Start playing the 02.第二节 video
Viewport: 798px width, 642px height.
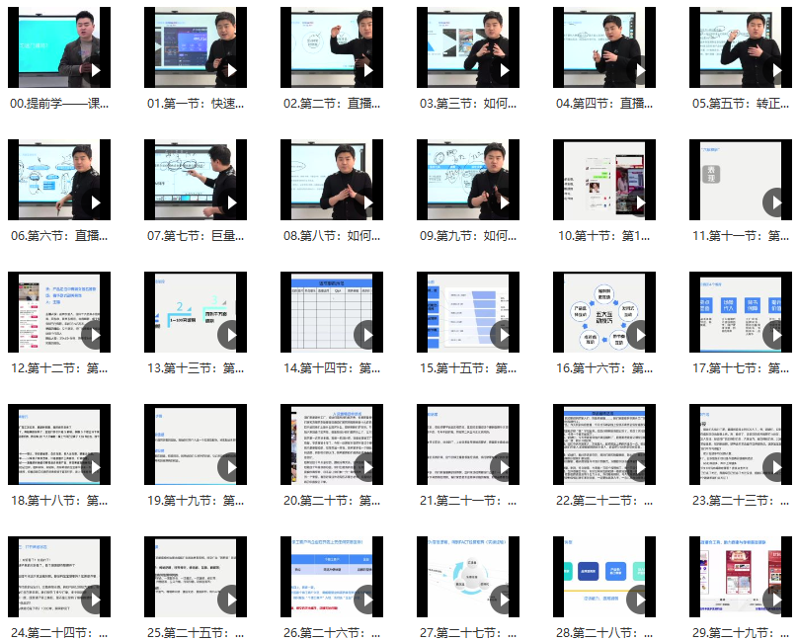tap(367, 70)
